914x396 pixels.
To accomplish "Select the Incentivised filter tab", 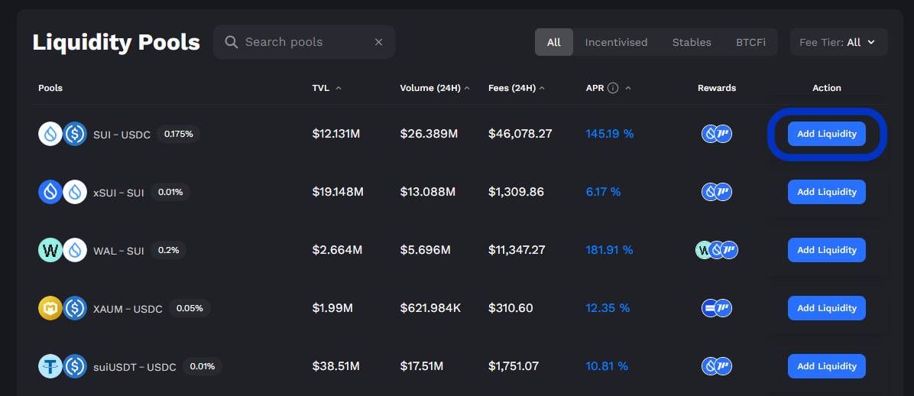I will click(x=616, y=42).
